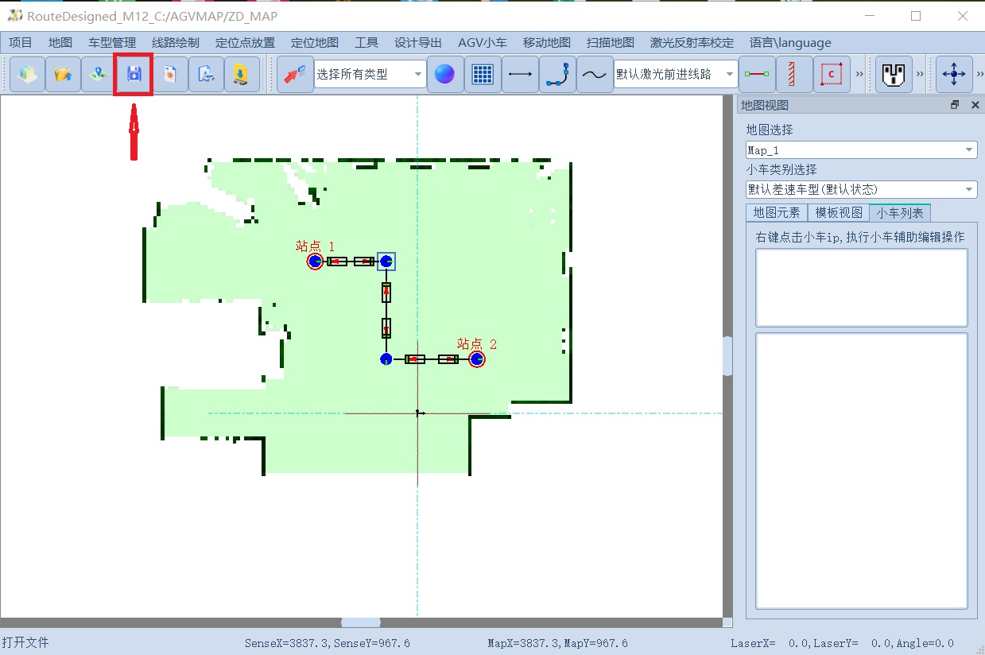Viewport: 985px width, 655px height.
Task: Select the highlighted corner node with square outline
Action: pos(386,262)
